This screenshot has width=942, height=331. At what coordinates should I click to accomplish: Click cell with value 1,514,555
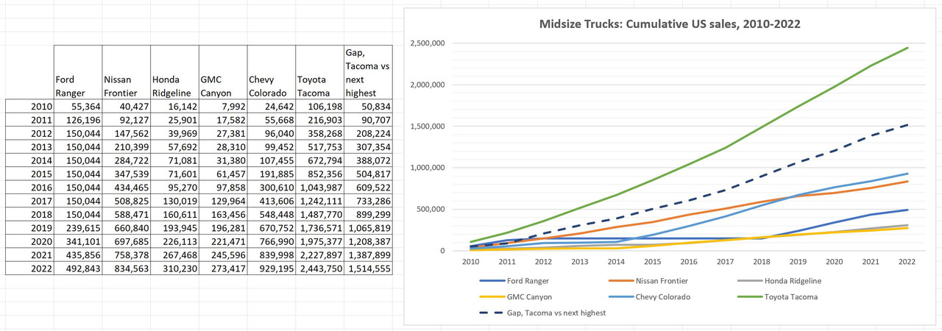tap(368, 267)
